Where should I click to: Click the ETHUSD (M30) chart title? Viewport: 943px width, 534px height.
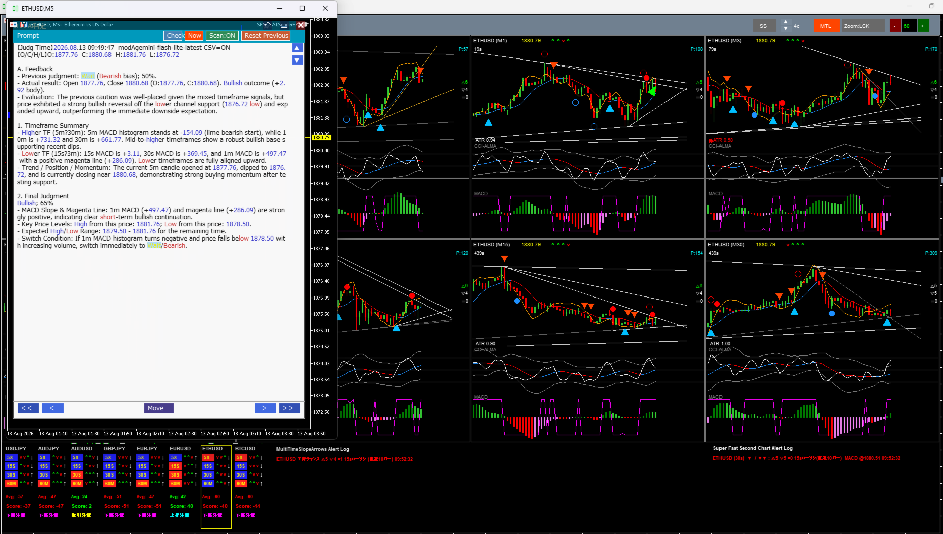point(726,245)
